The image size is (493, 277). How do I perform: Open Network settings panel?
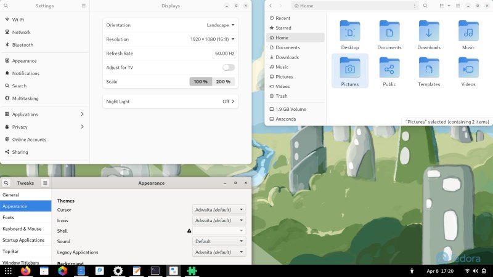click(x=44, y=32)
